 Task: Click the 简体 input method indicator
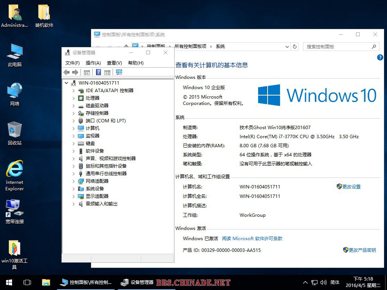335,282
